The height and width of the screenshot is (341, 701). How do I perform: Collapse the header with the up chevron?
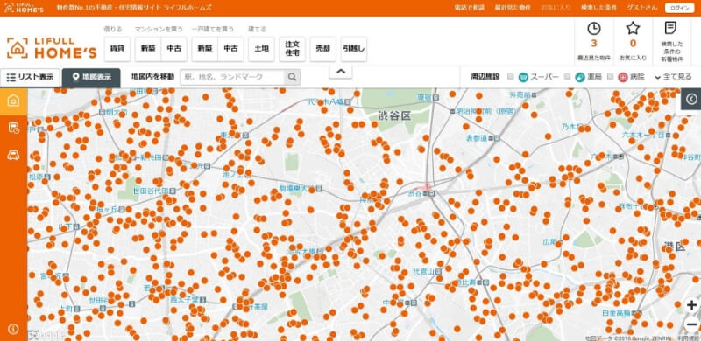pos(341,72)
